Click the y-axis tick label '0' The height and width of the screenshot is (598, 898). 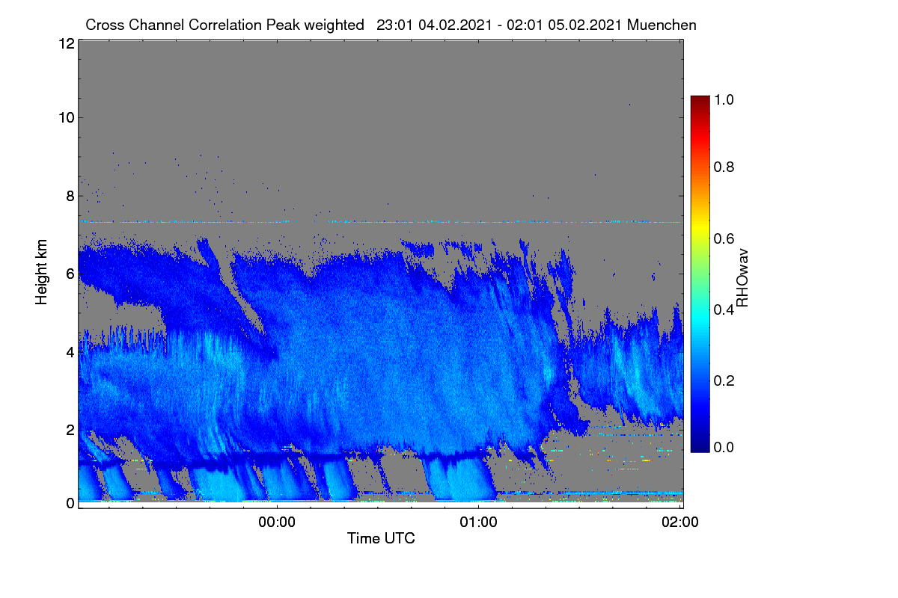click(x=70, y=503)
